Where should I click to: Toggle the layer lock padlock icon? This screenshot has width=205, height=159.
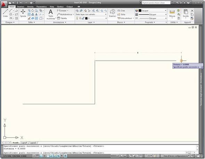tap(83, 18)
